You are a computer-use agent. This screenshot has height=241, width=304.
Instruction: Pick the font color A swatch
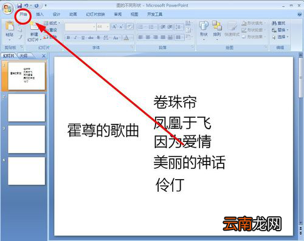coord(126,38)
